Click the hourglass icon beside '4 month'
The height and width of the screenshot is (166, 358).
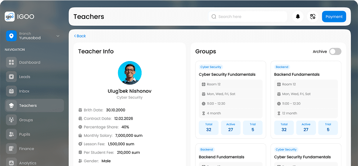(204, 113)
